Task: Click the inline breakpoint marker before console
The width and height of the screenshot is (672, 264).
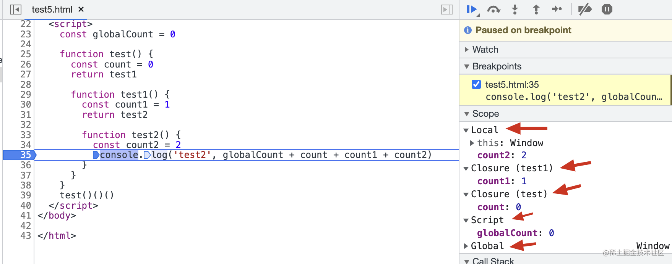Action: click(96, 155)
